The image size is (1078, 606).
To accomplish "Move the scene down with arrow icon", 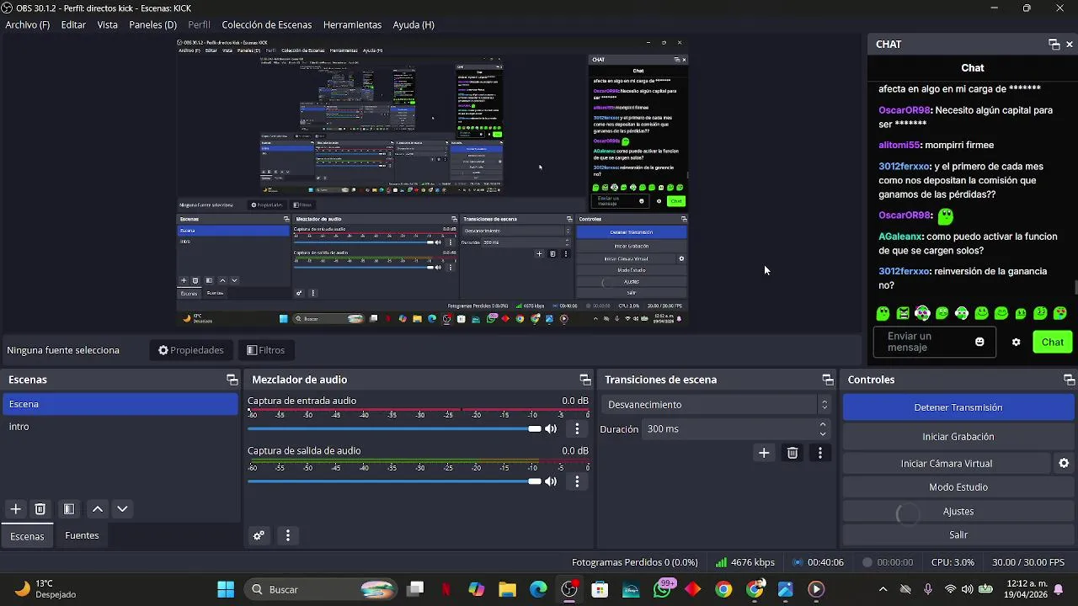I will pos(122,509).
